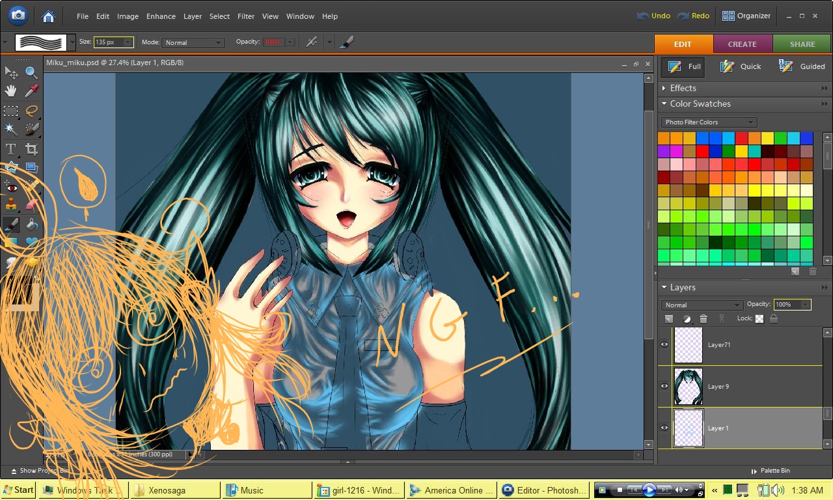This screenshot has width=833, height=500.
Task: Switch to Full edit mode
Action: tap(683, 66)
